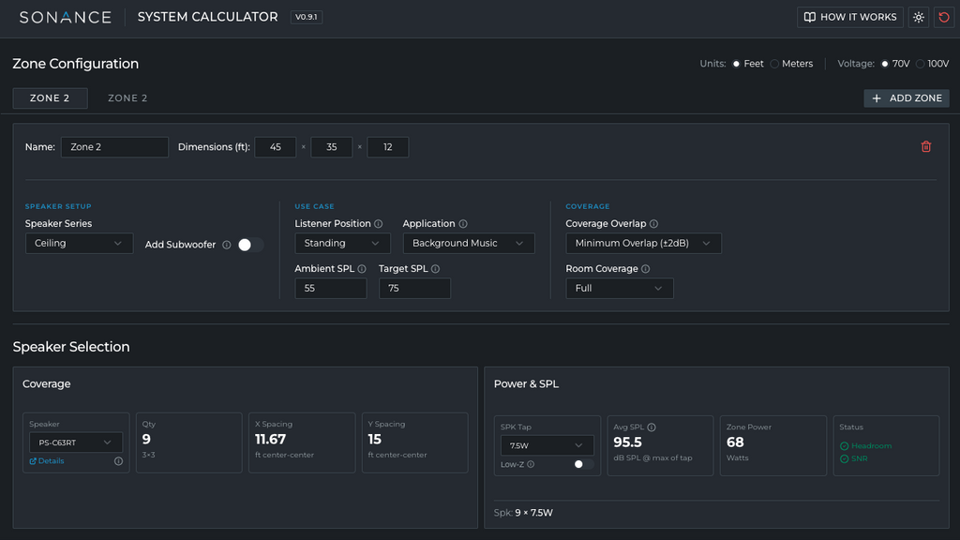Open the speaker Details link
This screenshot has width=960, height=540.
point(47,461)
